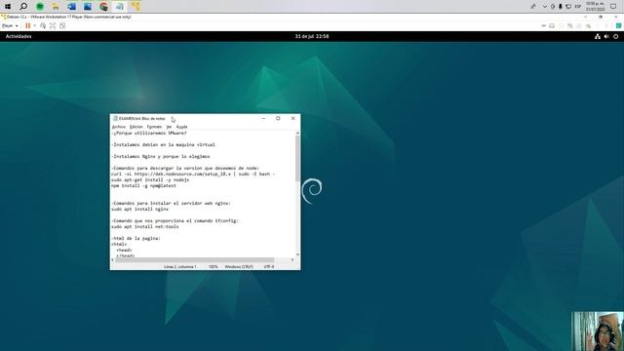Click the line '-Instalamos debian en la maquina virtual'
The width and height of the screenshot is (624, 351).
(x=163, y=145)
